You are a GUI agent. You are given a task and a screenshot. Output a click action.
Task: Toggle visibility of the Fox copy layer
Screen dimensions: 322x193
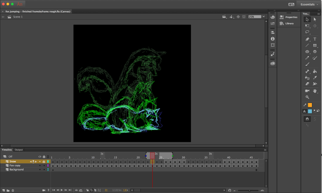pos(40,165)
